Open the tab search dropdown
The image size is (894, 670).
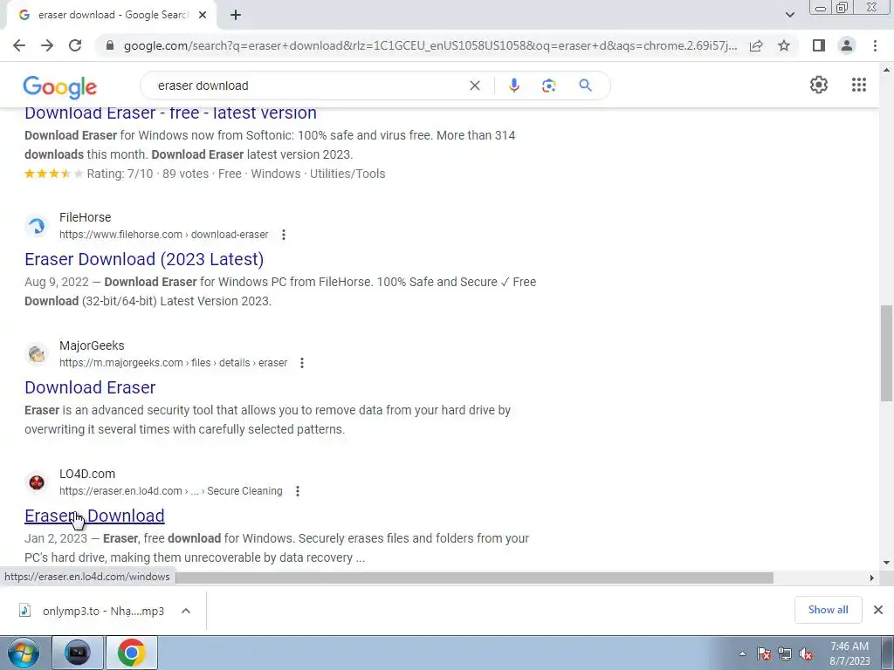tap(789, 15)
